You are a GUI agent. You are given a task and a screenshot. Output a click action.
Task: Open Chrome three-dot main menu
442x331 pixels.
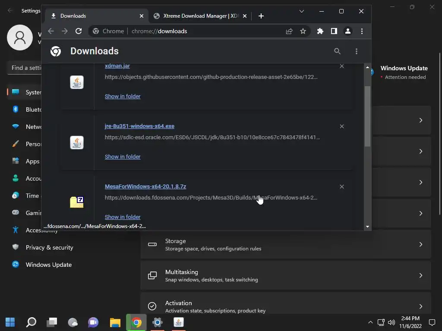362,31
